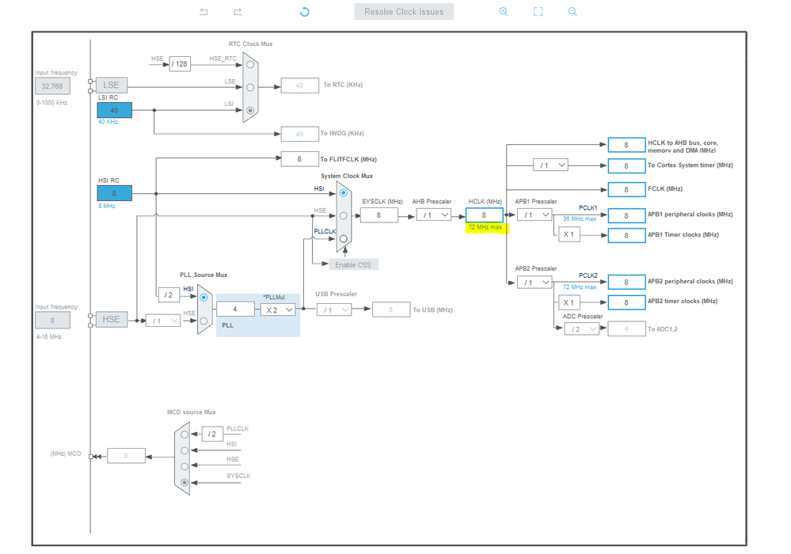The height and width of the screenshot is (554, 791).
Task: Click the FCLK (MHz) value box
Action: [626, 189]
